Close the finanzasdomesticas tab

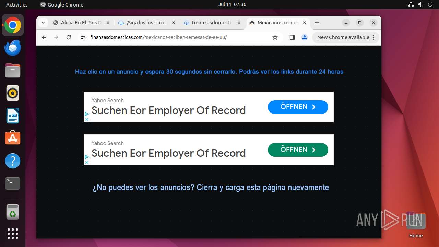pos(239,23)
